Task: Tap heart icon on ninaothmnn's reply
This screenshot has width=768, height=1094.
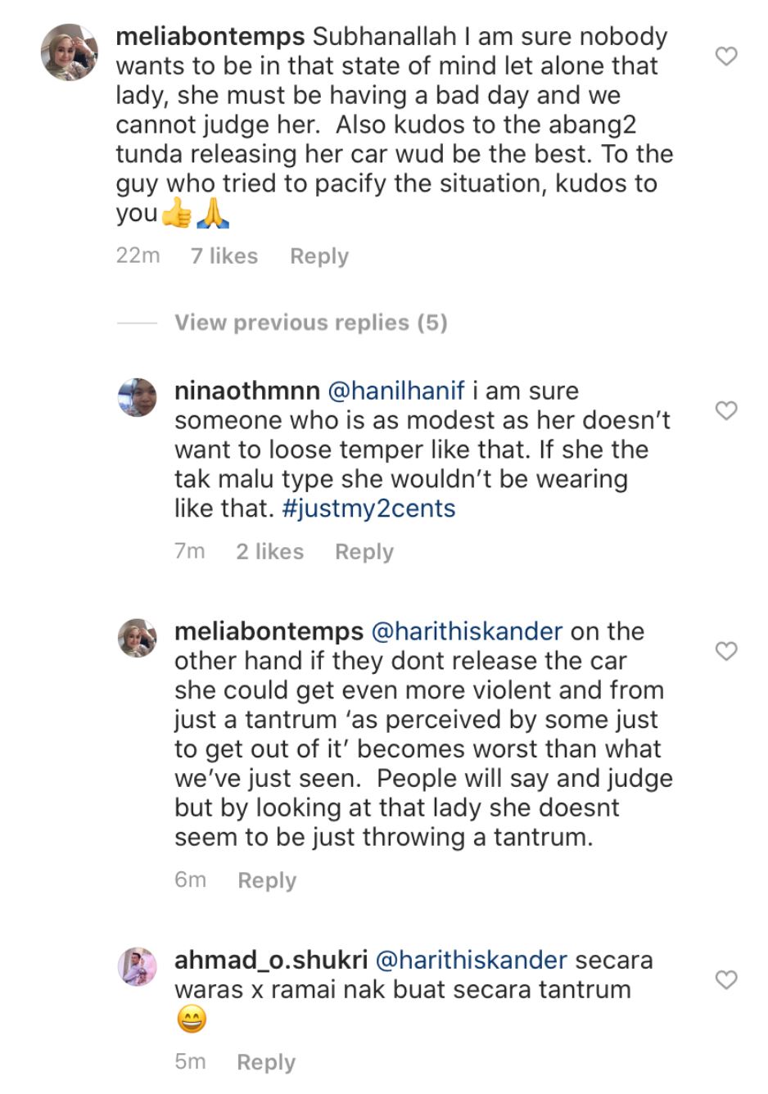Action: 726,410
